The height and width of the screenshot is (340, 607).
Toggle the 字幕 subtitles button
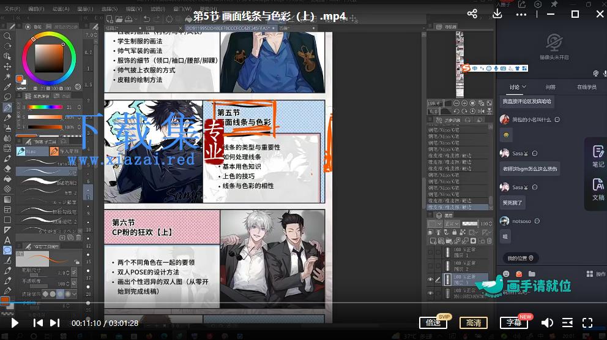[x=514, y=323]
